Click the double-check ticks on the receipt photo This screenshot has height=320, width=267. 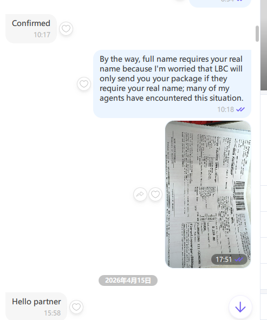click(x=239, y=259)
